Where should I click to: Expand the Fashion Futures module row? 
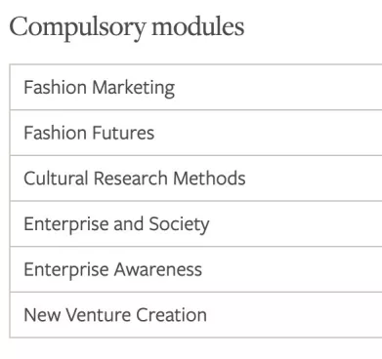[196, 133]
